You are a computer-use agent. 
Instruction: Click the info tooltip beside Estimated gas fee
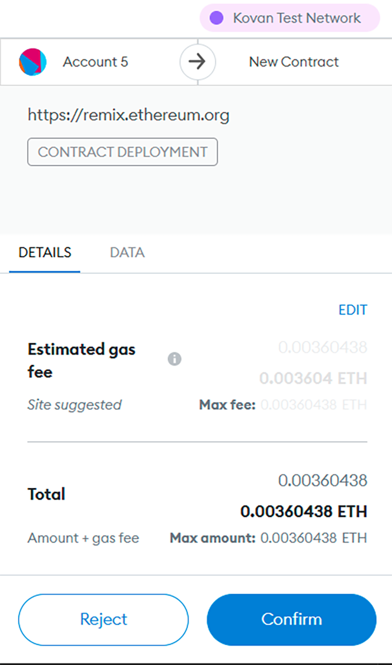coord(174,359)
